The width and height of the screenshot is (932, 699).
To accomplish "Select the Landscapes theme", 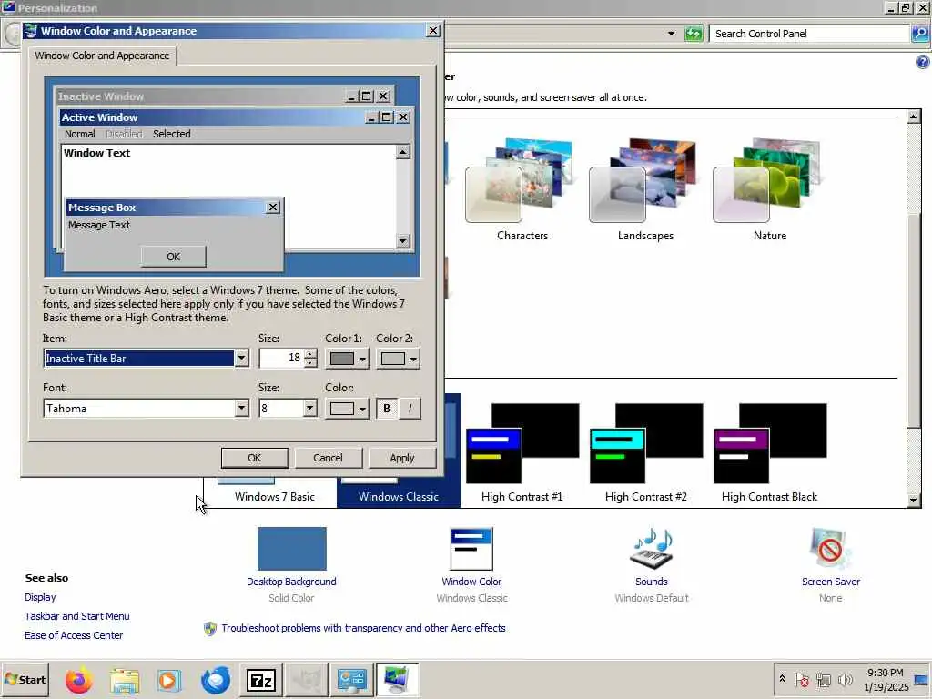I will pyautogui.click(x=645, y=189).
